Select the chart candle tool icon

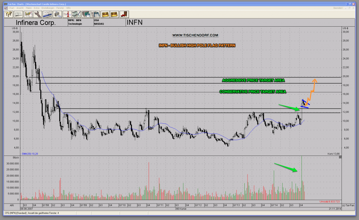coord(29,14)
